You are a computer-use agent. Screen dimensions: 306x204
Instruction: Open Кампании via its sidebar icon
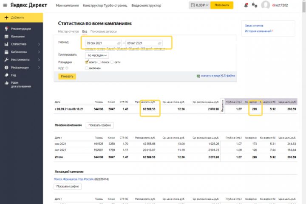click(x=7, y=37)
